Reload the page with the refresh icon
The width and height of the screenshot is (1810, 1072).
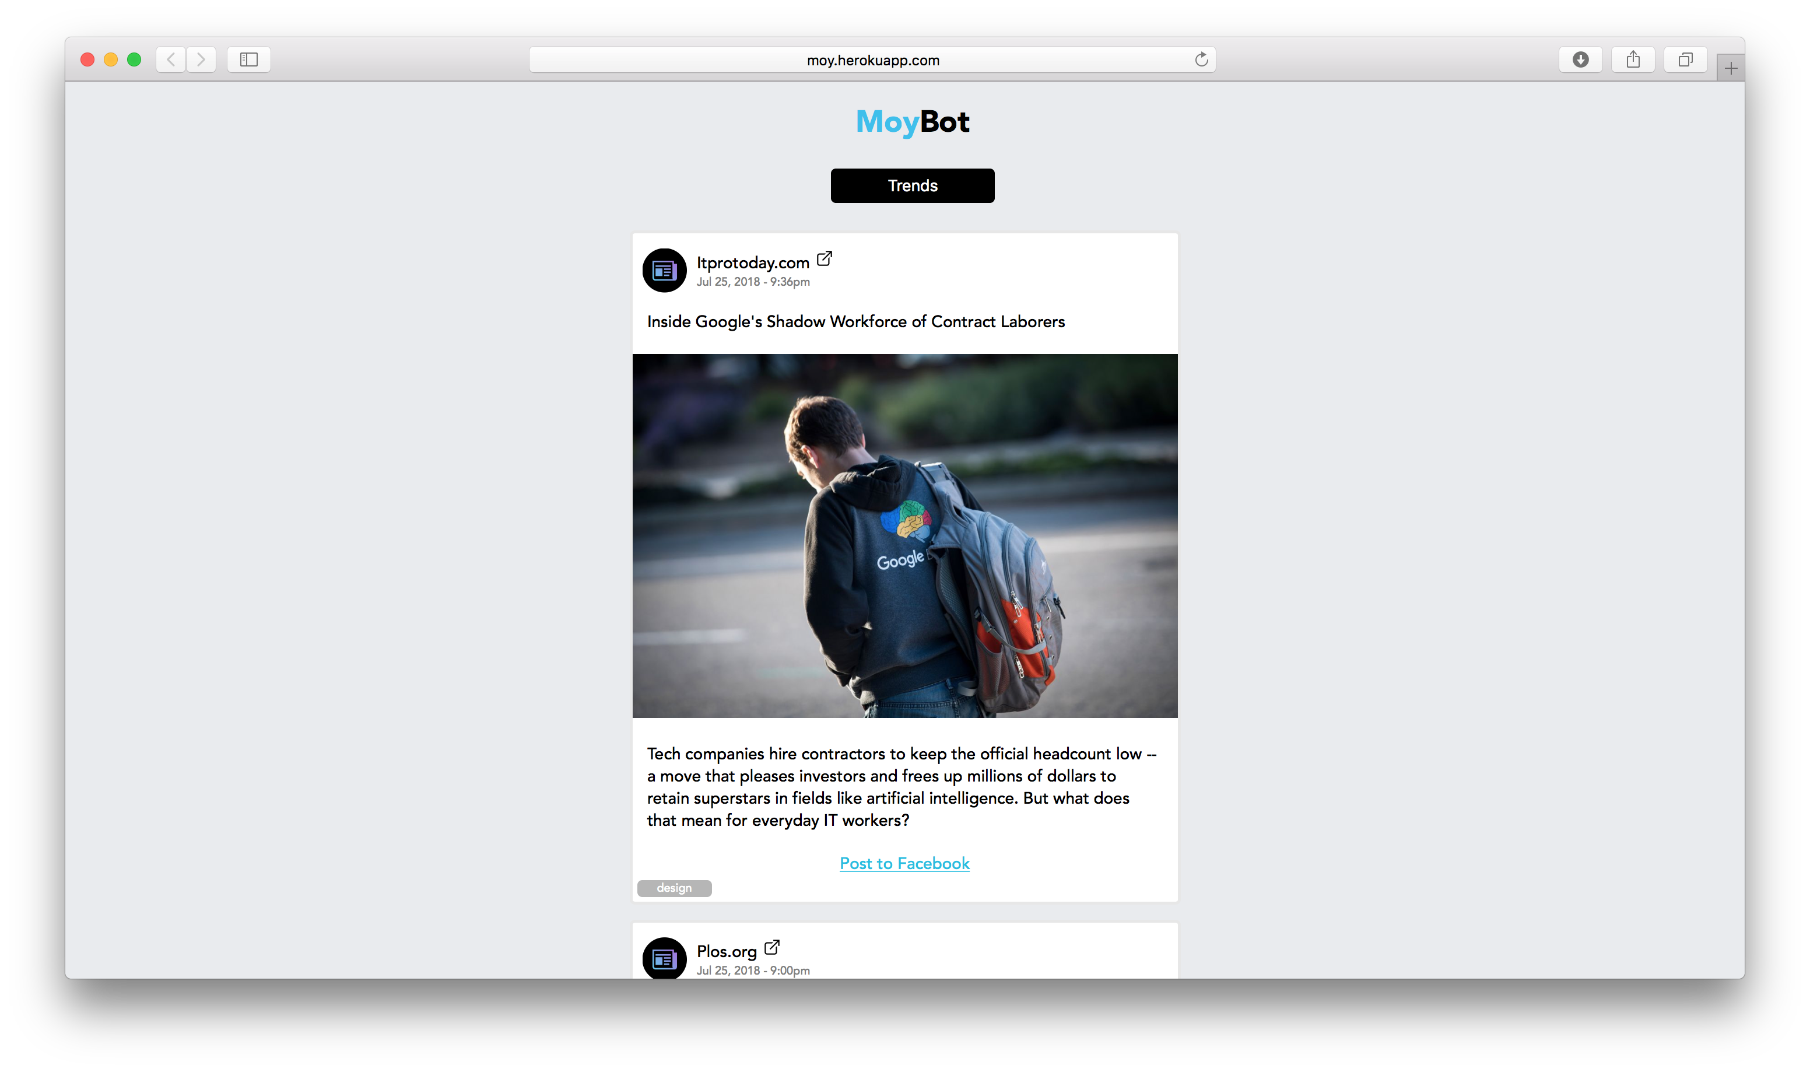point(1201,59)
